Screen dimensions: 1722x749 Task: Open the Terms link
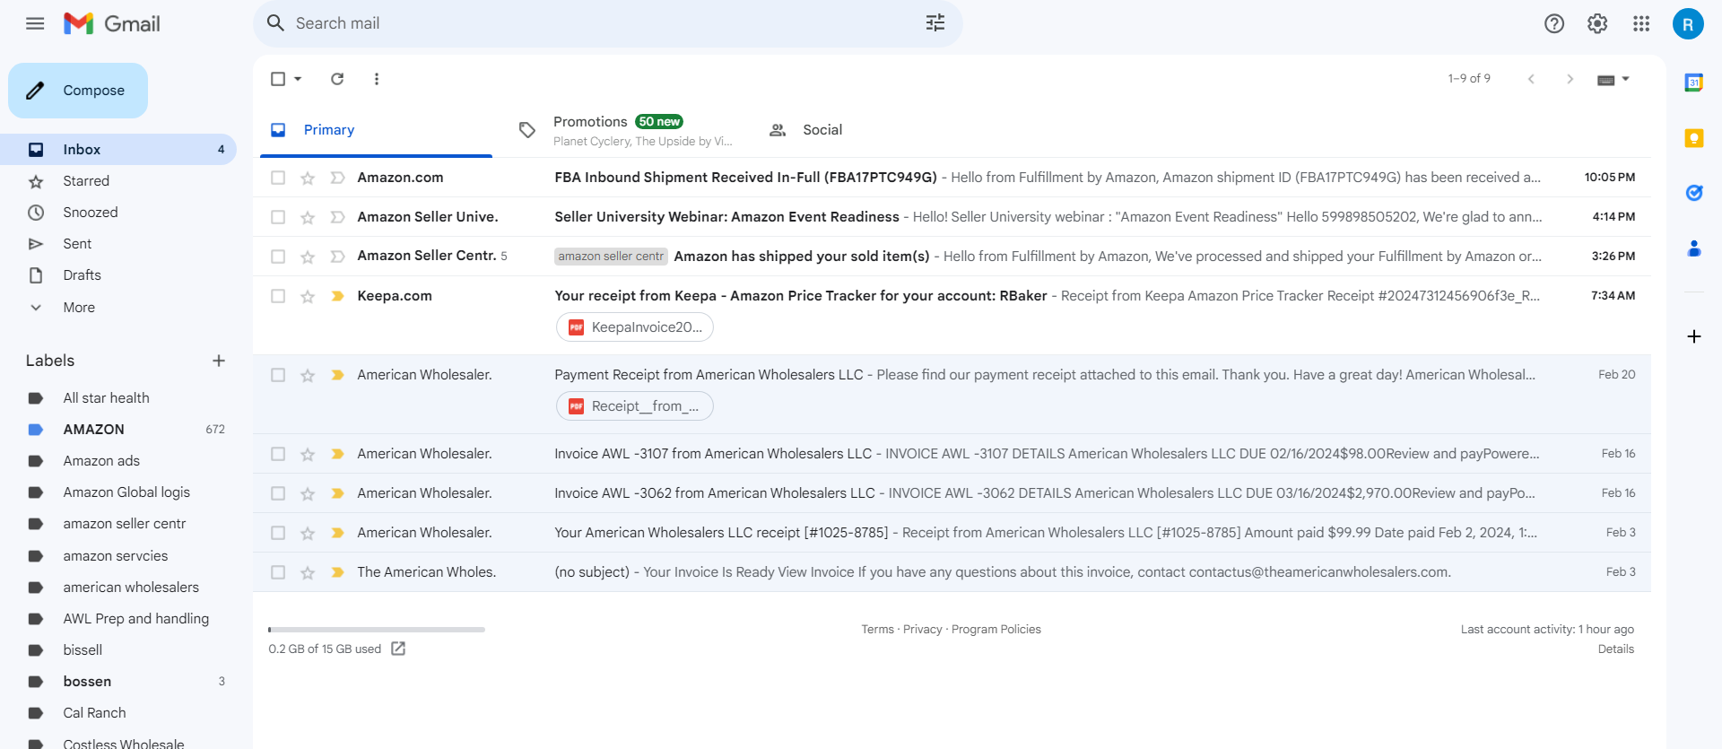coord(877,630)
